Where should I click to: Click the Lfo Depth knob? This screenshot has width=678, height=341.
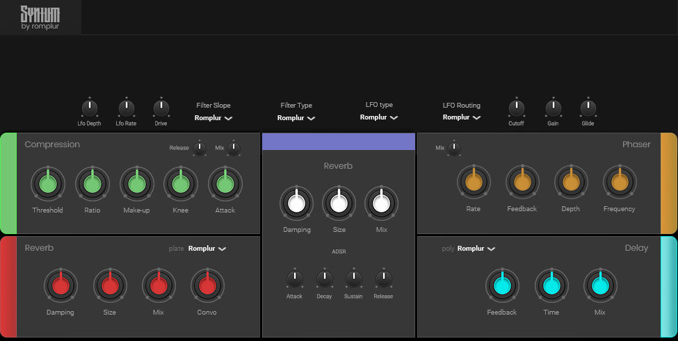coord(90,108)
